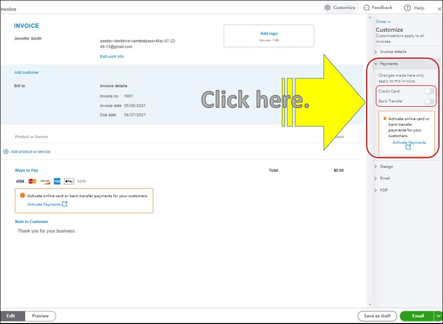The width and height of the screenshot is (443, 324).
Task: Click the Edit work info link
Action: [x=112, y=57]
